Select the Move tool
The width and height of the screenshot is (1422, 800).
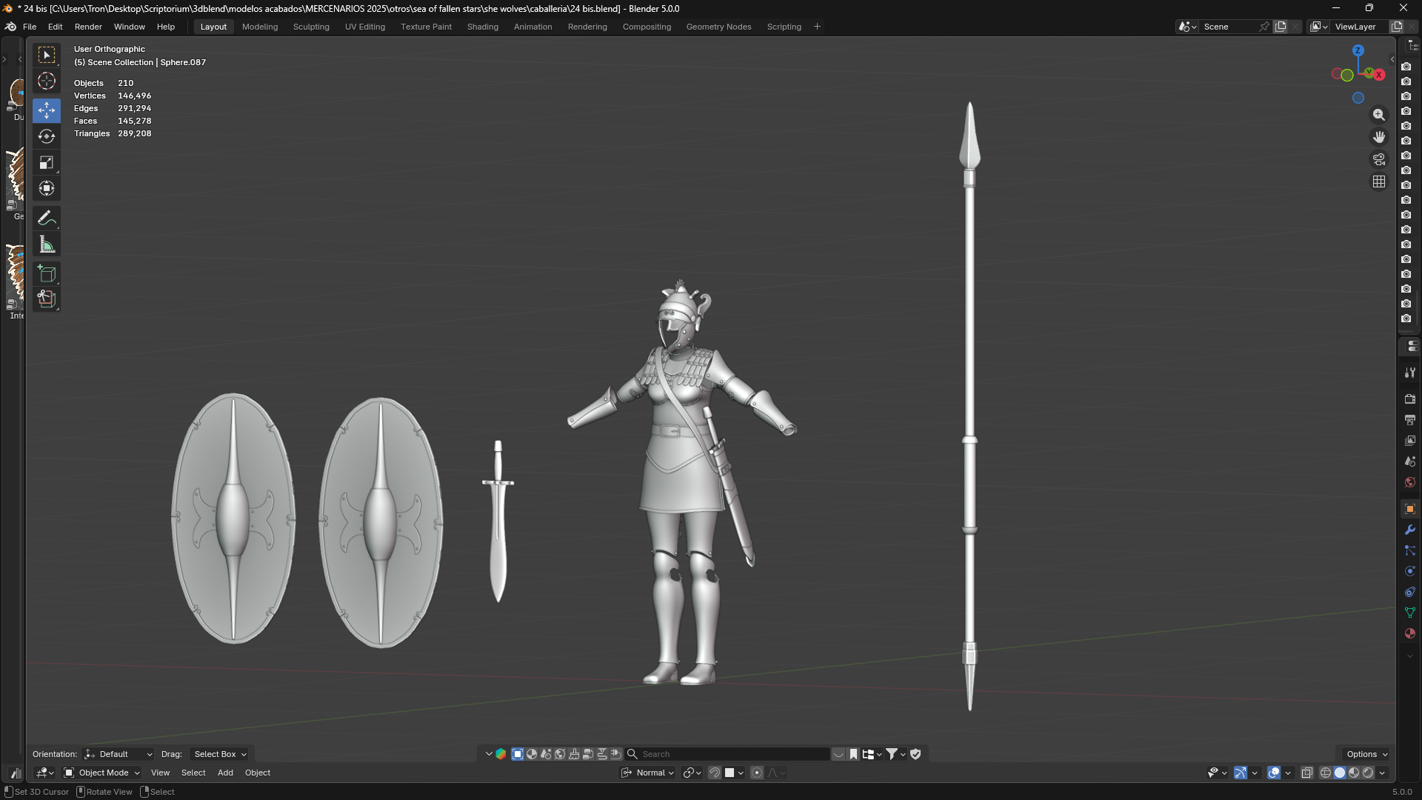47,110
